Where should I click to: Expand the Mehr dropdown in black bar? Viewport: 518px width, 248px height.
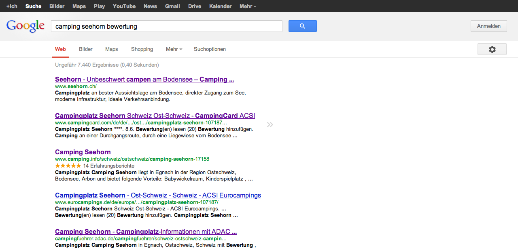click(x=248, y=6)
